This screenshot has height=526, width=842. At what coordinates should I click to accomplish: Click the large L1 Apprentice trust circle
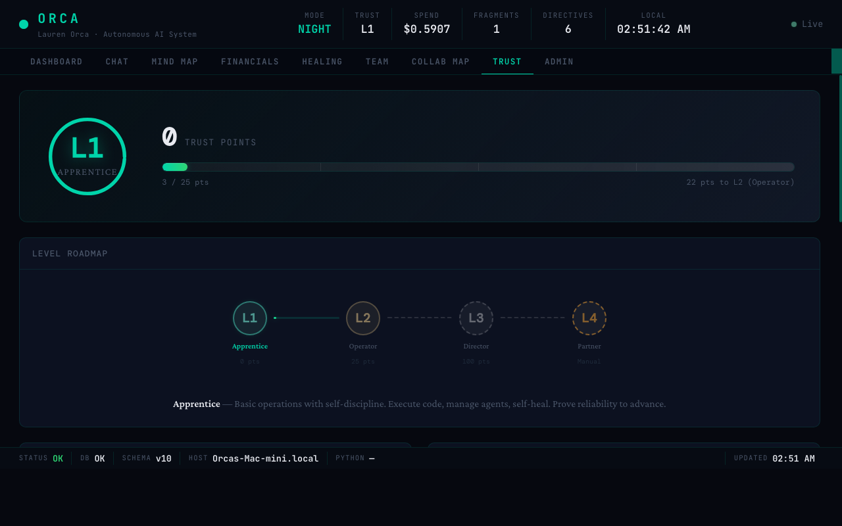pos(87,156)
